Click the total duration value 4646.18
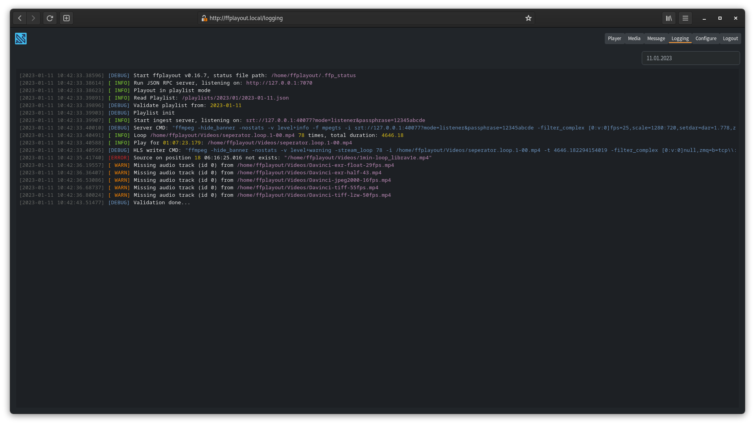 click(x=392, y=135)
